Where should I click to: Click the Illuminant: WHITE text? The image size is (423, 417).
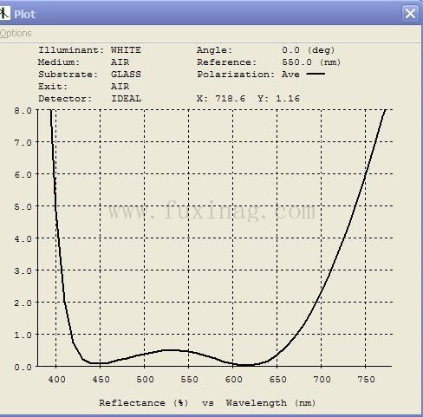point(89,50)
